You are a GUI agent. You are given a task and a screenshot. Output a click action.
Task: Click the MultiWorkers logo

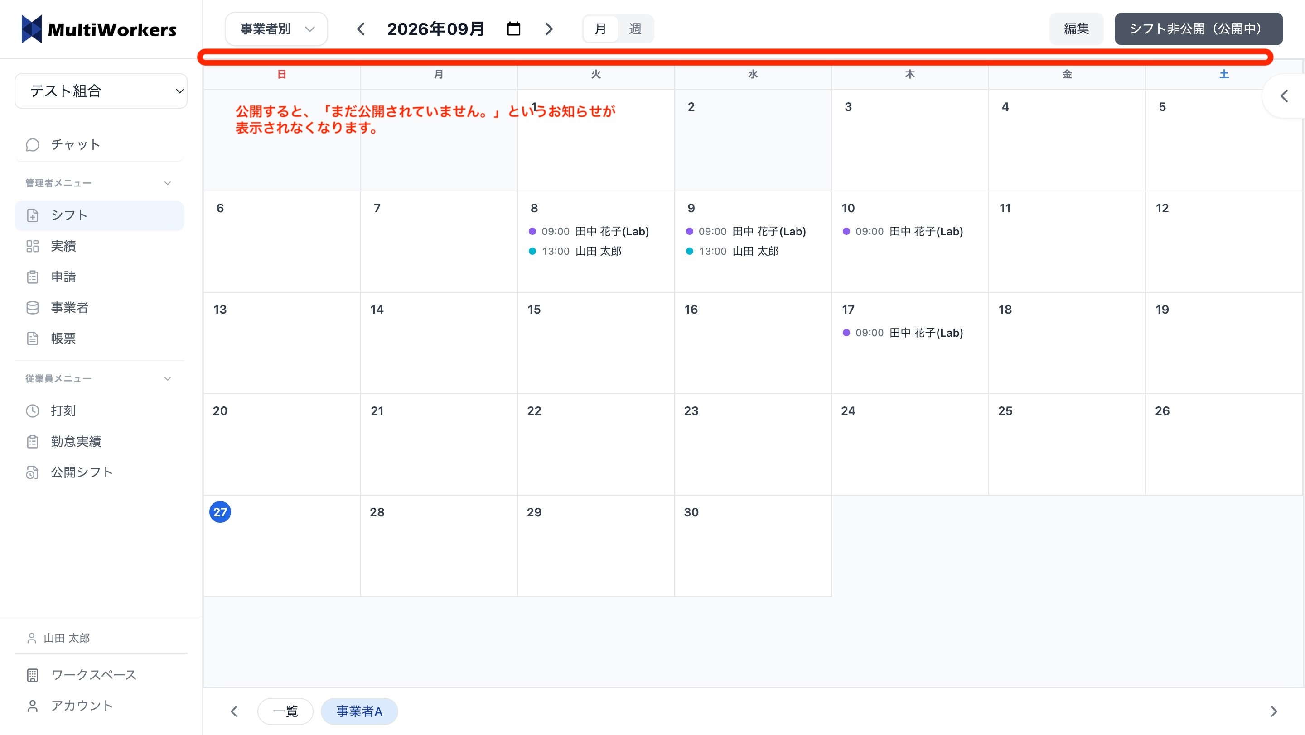99,29
